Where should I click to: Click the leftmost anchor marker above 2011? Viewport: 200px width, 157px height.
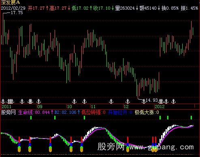3,101
